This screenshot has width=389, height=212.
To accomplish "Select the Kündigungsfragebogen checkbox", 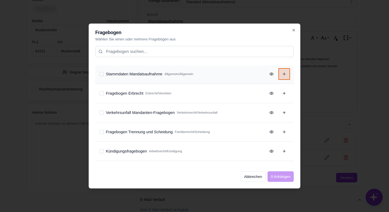I will click(102, 151).
